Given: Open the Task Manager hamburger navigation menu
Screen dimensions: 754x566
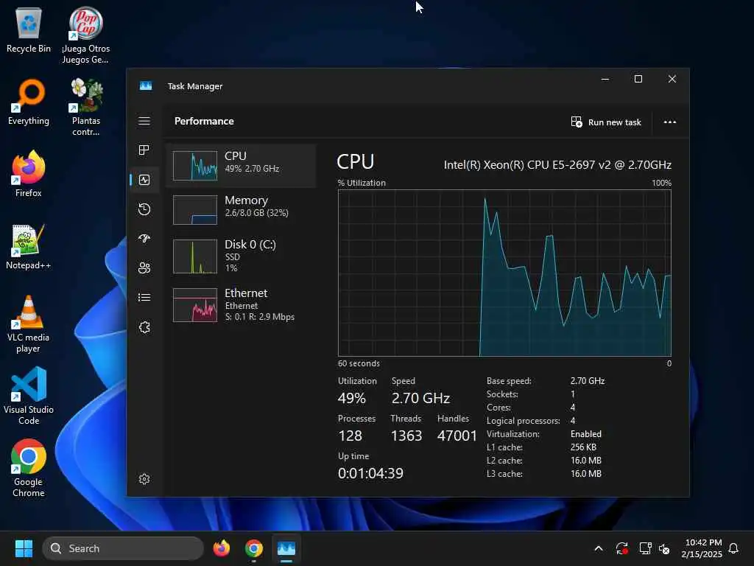Looking at the screenshot, I should click(144, 121).
